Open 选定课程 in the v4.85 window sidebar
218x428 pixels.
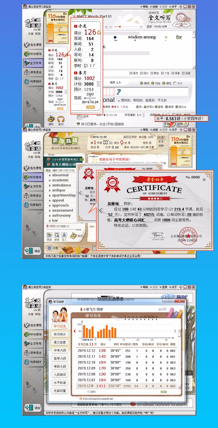pyautogui.click(x=33, y=325)
